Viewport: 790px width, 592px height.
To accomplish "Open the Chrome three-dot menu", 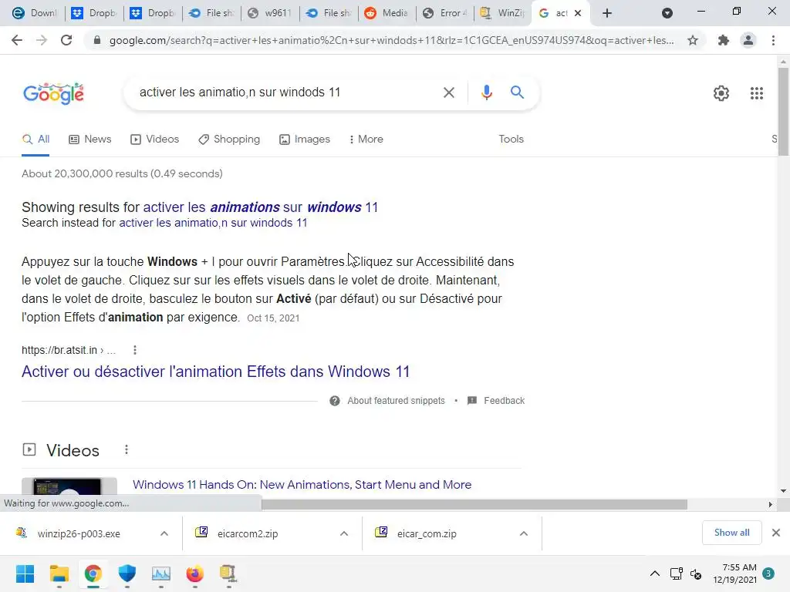I will point(773,40).
